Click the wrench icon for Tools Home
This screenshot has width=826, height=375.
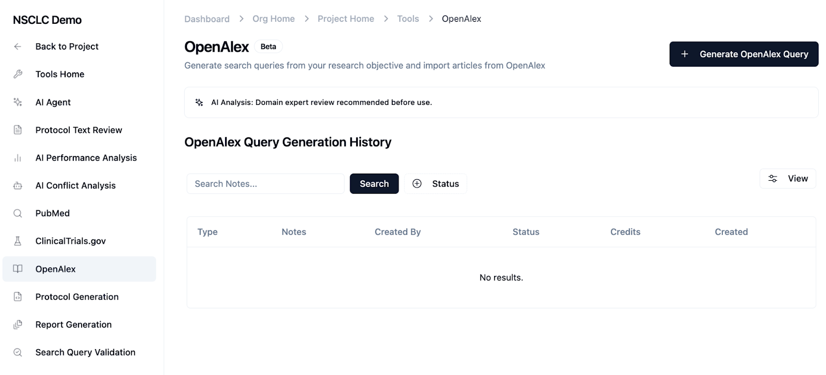coord(18,74)
